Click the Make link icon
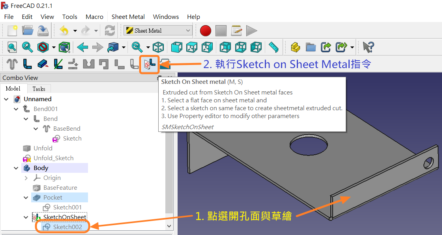This screenshot has height=235, width=442. pos(326,47)
